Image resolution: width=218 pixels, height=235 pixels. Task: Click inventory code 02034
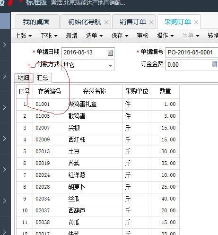point(43,199)
